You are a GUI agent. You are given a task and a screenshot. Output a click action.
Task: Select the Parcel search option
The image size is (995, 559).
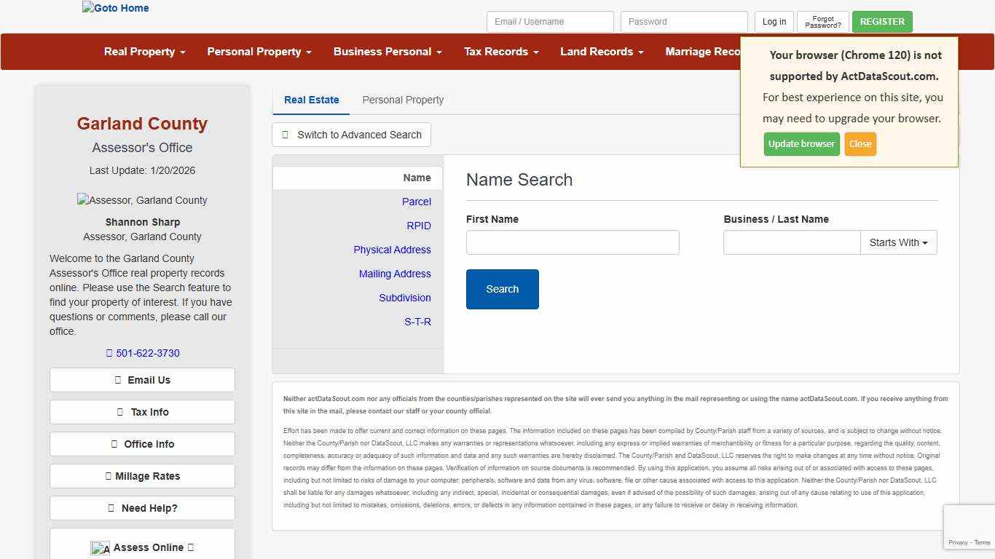(416, 202)
